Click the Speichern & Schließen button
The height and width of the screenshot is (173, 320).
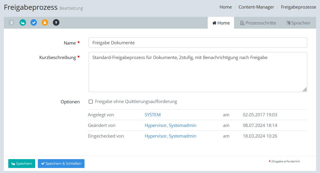[61, 164]
